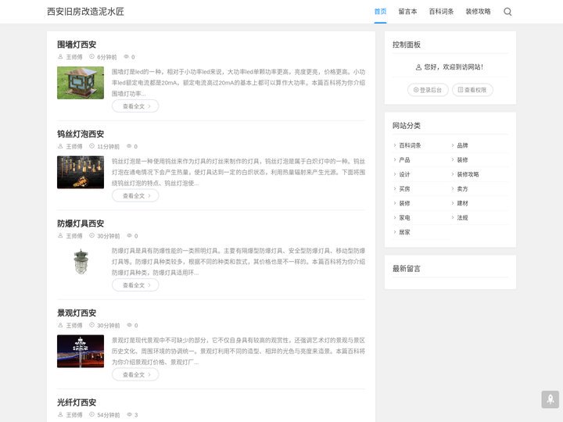563x422 pixels.
Task: Click user icon beside 您好,欢迎到访网站
Action: (418, 67)
